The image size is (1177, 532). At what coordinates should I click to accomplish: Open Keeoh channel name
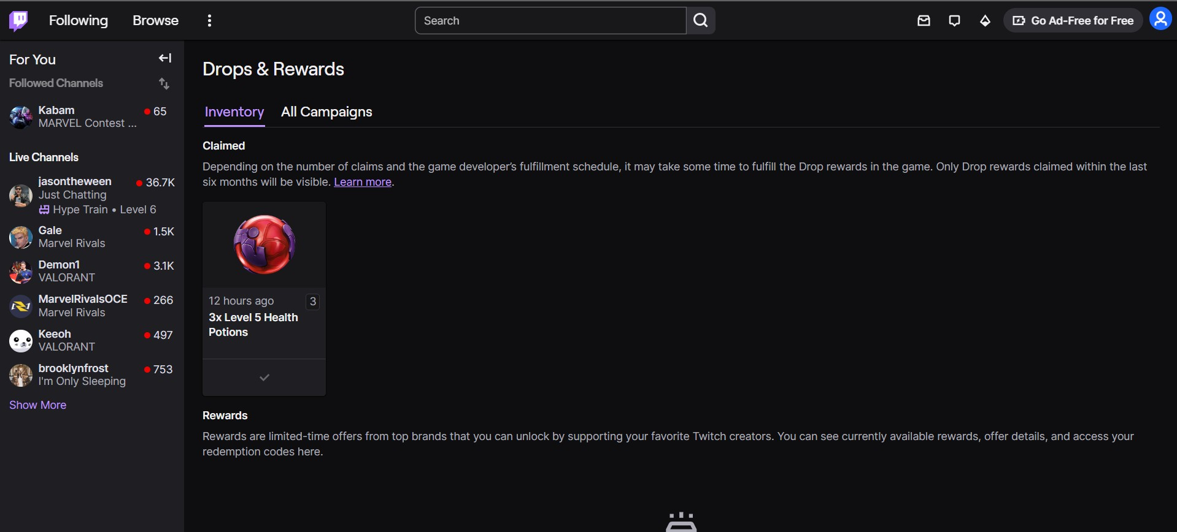[x=55, y=334]
